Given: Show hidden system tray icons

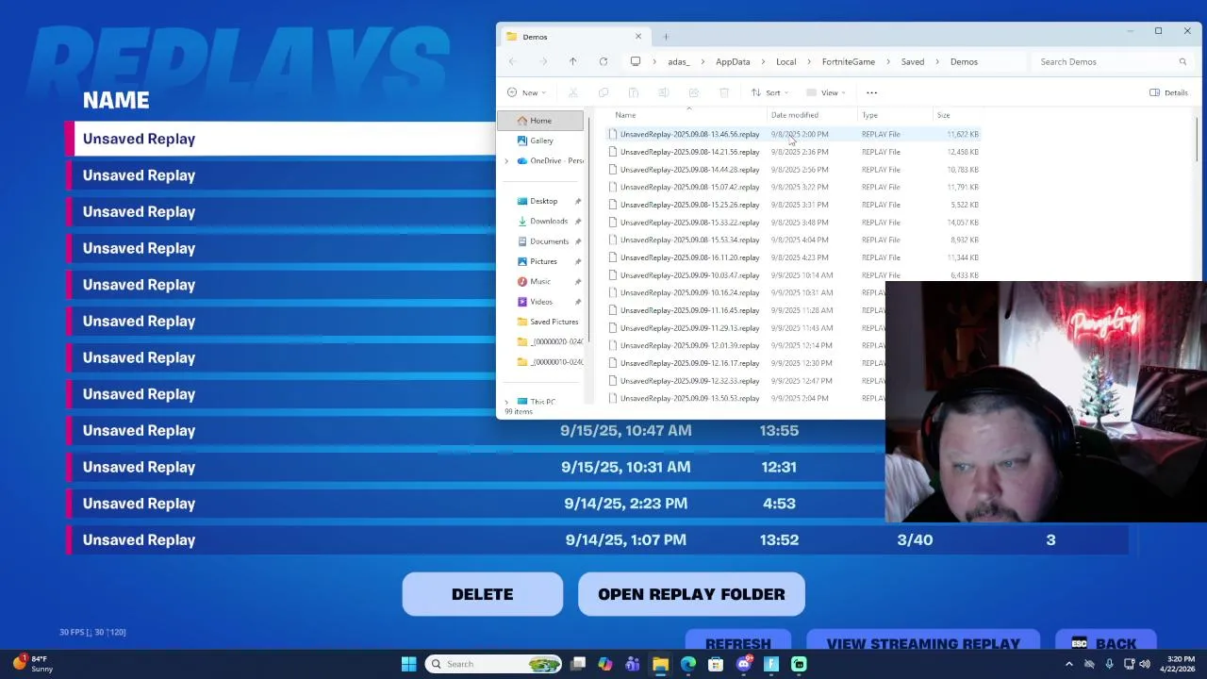Looking at the screenshot, I should [x=1068, y=664].
